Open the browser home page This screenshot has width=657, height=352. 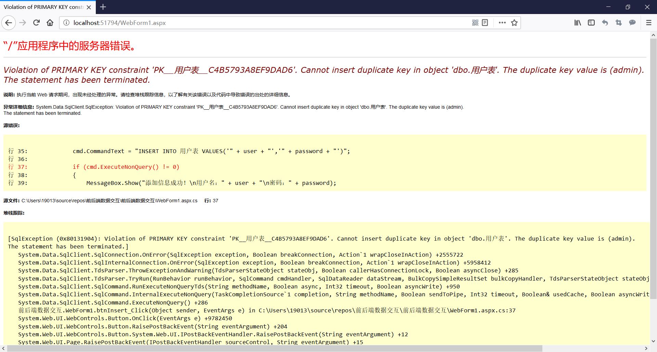click(50, 23)
